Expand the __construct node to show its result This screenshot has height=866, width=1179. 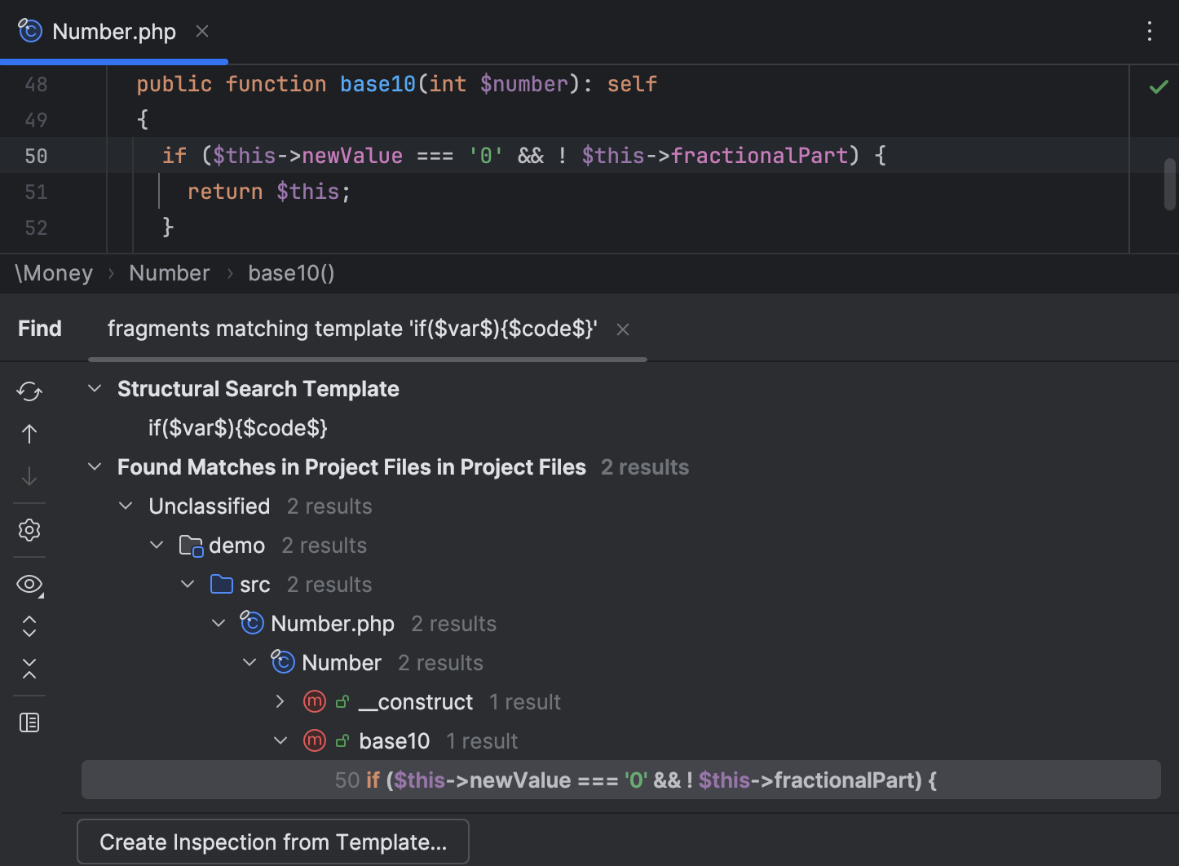coord(280,701)
